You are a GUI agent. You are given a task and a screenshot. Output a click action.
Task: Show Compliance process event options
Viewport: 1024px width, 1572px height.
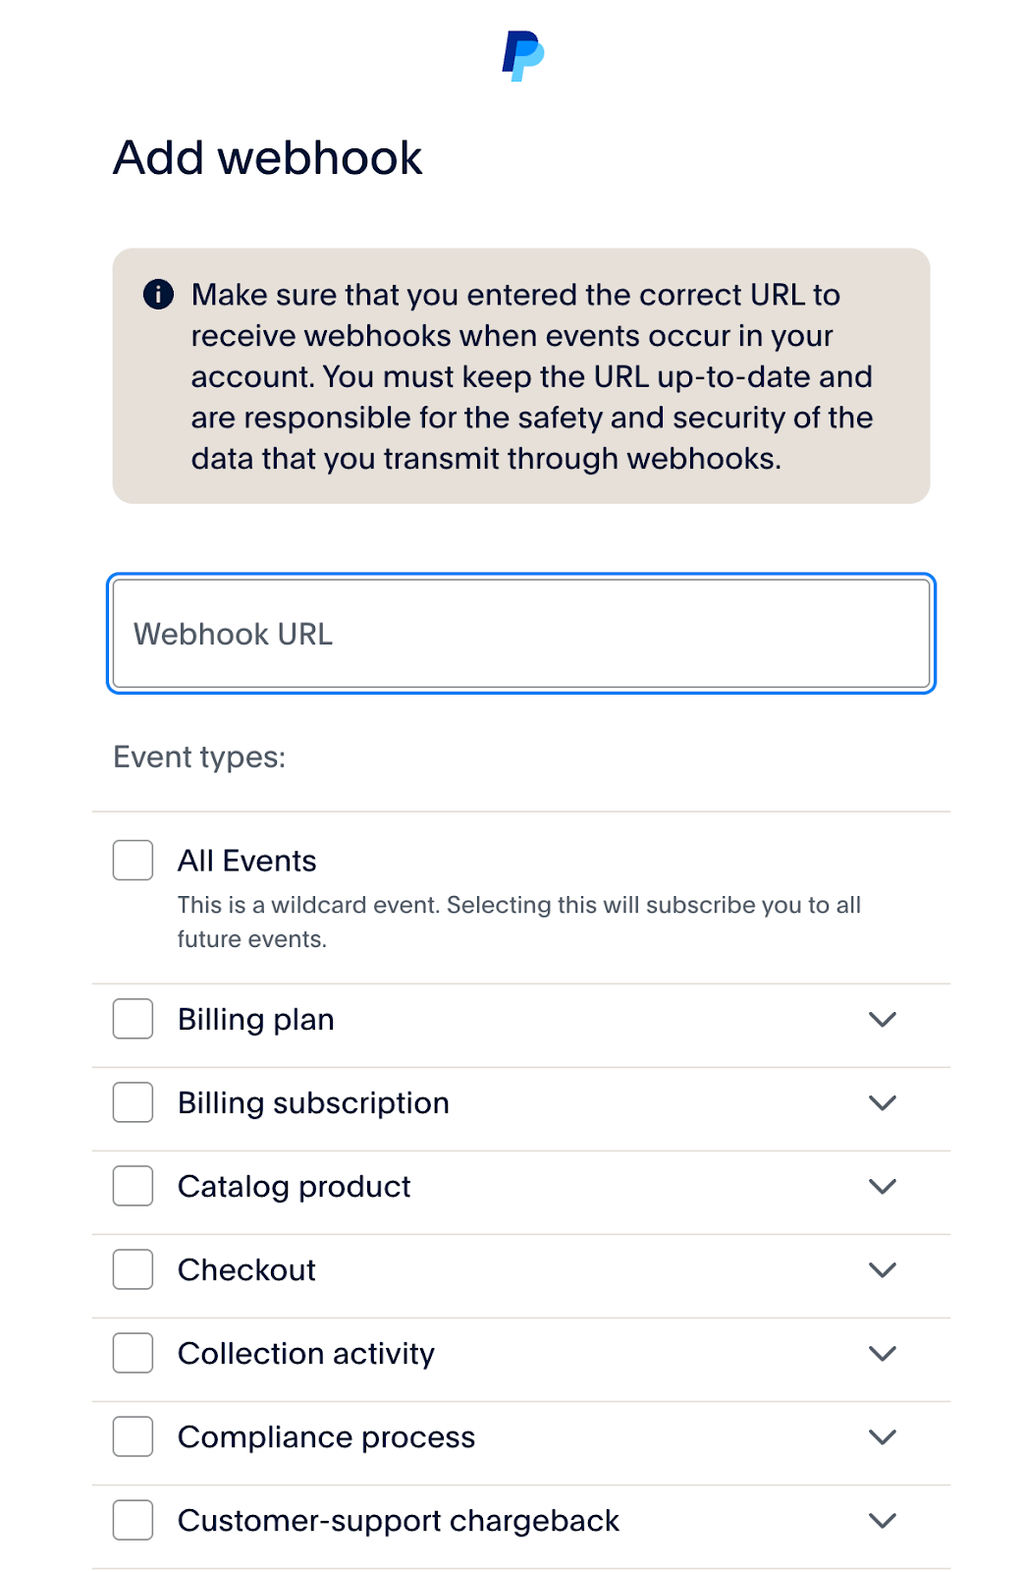(883, 1437)
